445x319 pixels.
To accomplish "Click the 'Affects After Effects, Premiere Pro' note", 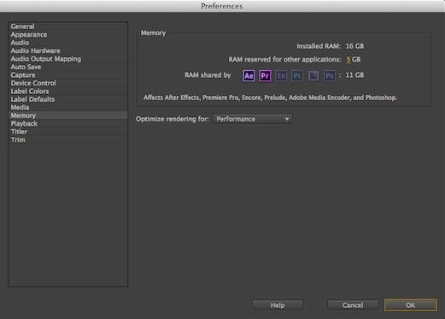I will (270, 97).
